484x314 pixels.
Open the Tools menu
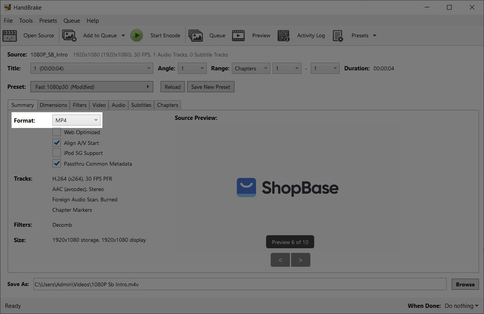coord(26,21)
